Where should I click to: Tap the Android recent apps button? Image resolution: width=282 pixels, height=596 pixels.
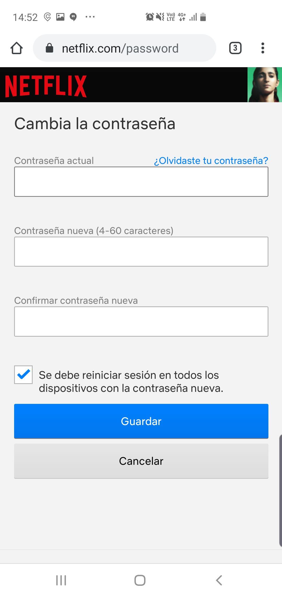(61, 580)
